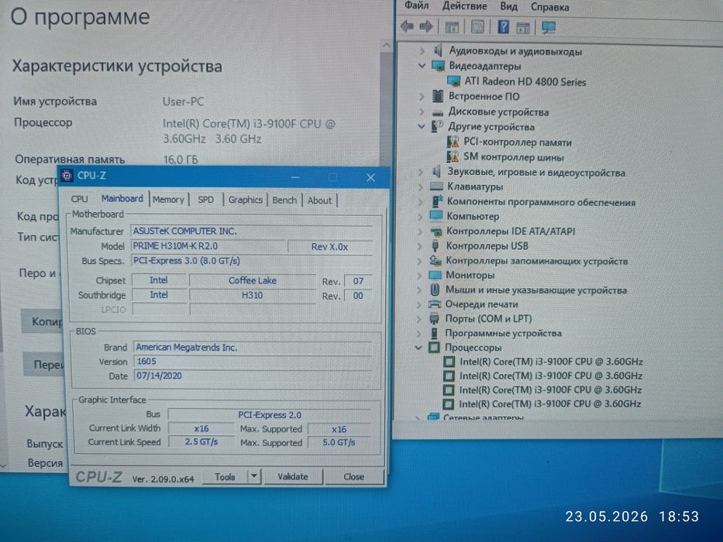
Task: Open the Вид menu
Action: click(508, 6)
